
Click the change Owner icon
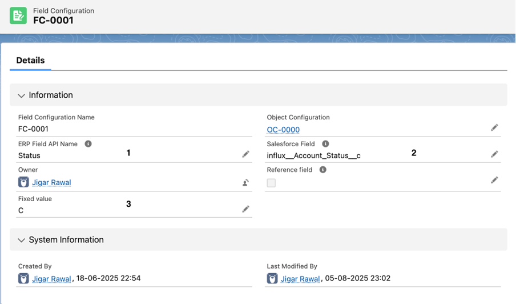pos(245,182)
